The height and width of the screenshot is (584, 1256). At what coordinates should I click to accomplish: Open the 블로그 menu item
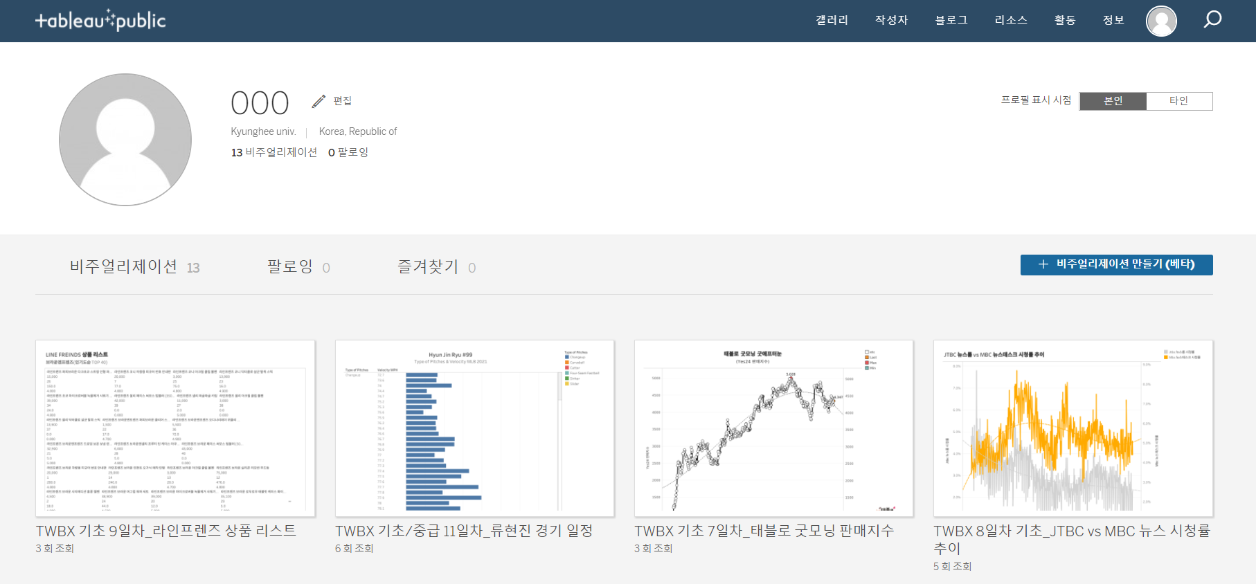951,20
